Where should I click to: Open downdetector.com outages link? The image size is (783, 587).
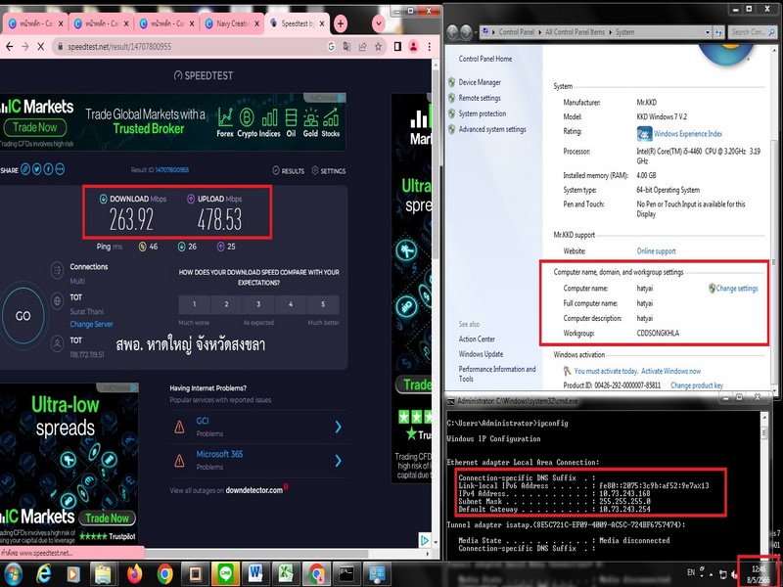[254, 490]
